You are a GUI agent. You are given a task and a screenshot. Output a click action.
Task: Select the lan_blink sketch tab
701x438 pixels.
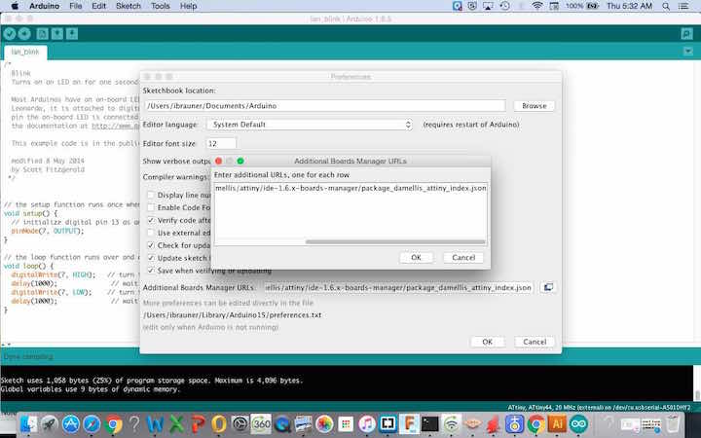pos(25,52)
